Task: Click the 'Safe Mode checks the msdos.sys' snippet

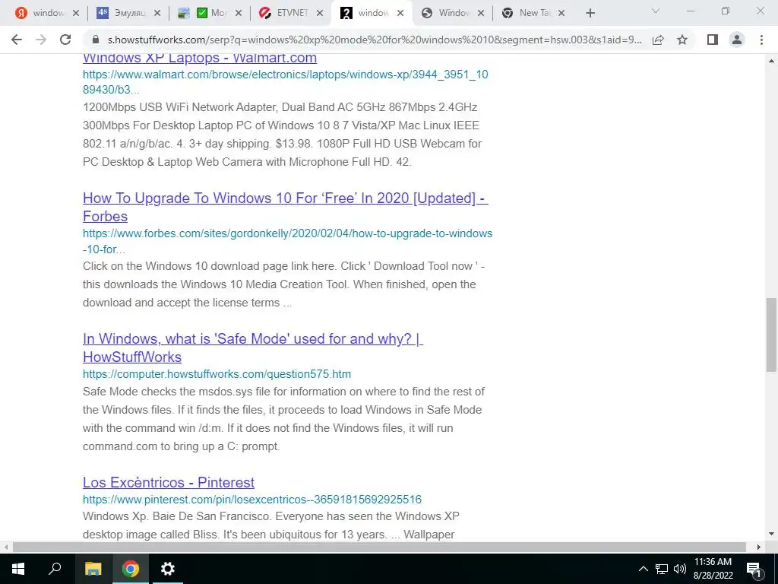Action: pyautogui.click(x=283, y=419)
